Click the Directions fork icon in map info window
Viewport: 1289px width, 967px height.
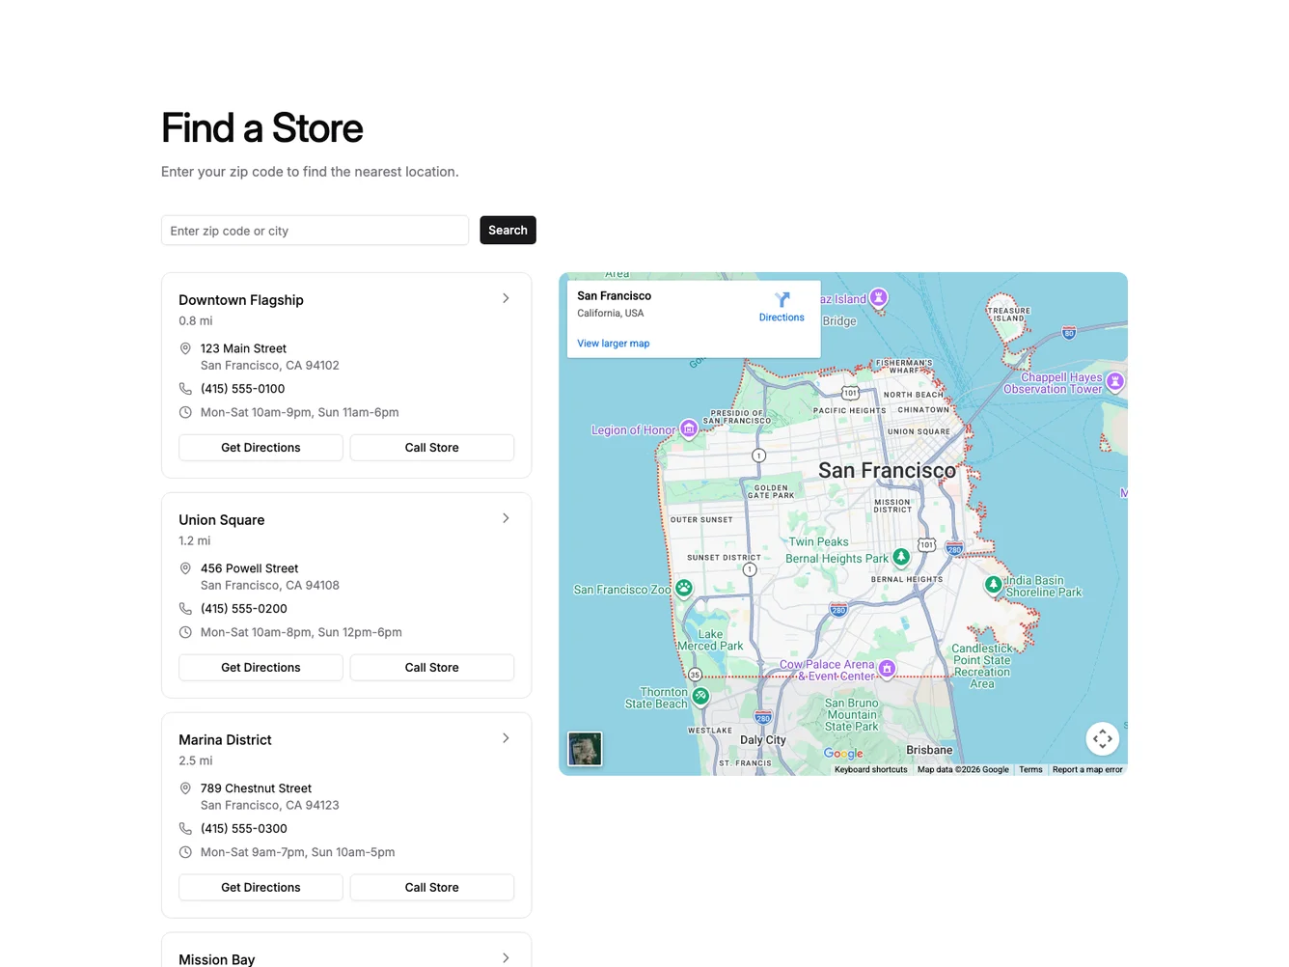782,300
